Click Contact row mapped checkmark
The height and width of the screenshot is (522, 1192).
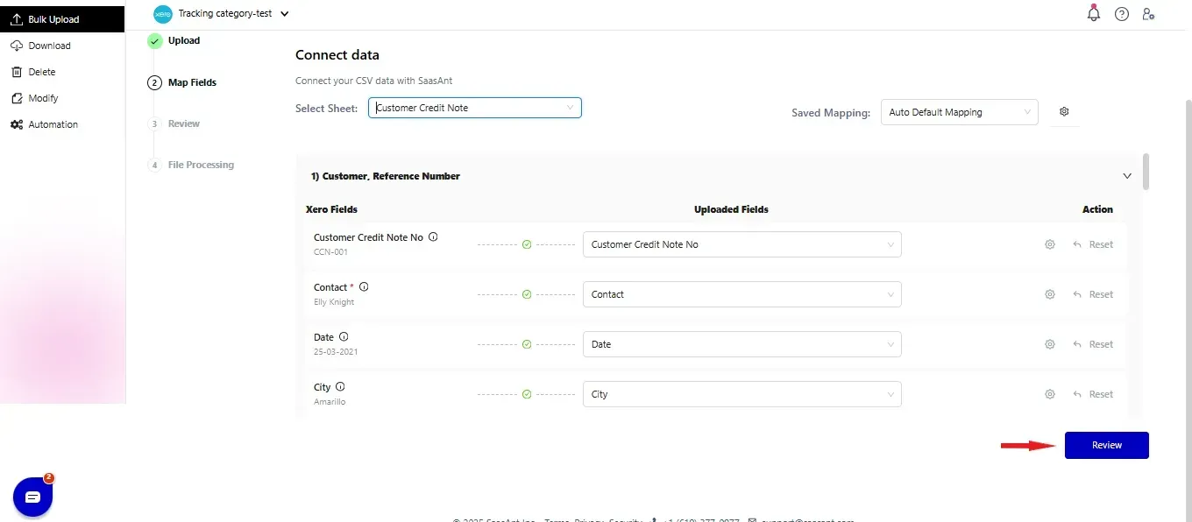(527, 294)
